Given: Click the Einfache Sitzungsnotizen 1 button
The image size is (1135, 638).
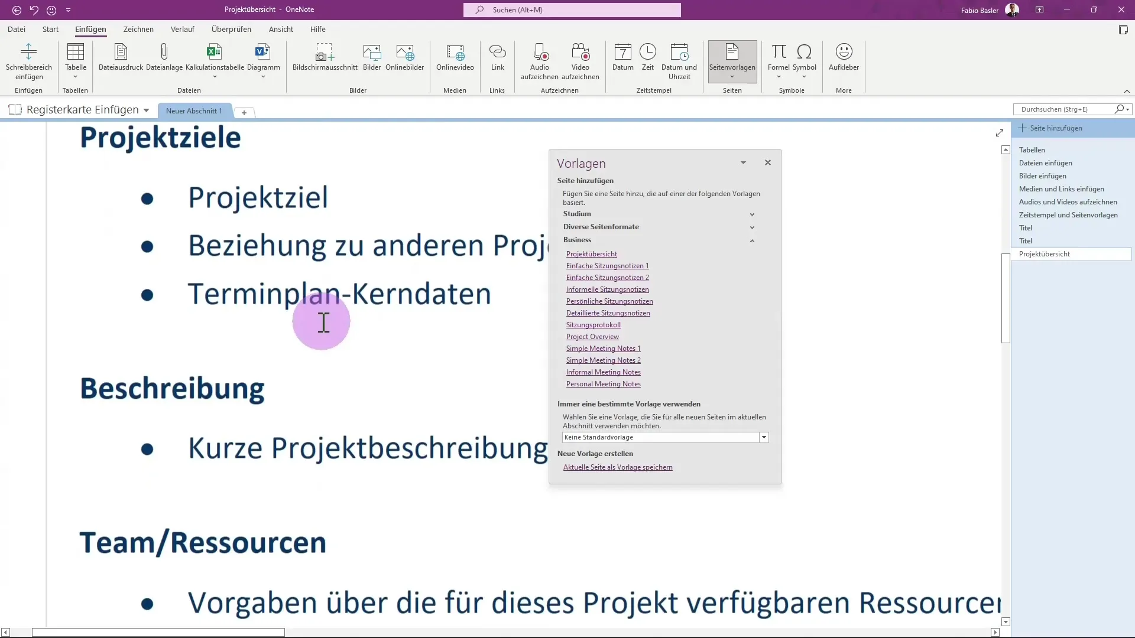Looking at the screenshot, I should 608,266.
